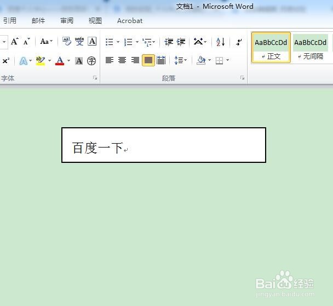Viewport: 333px width, 306px height.
Task: Click the Decrease Indent icon
Action: tap(169, 42)
